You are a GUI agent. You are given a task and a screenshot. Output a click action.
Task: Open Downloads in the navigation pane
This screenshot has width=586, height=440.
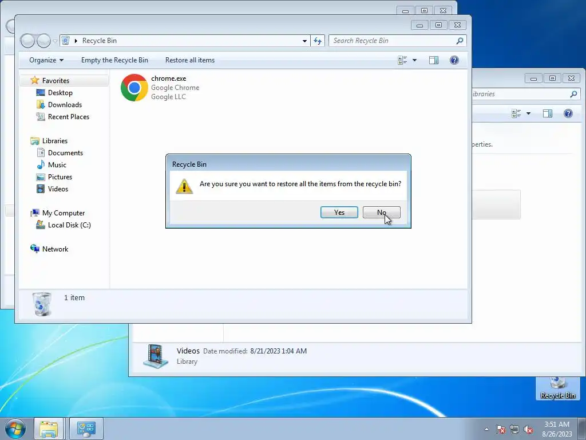coord(65,105)
